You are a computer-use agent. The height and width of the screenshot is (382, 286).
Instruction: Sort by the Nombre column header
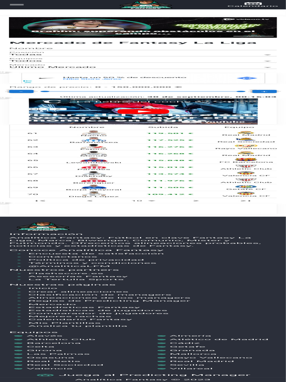(x=87, y=127)
